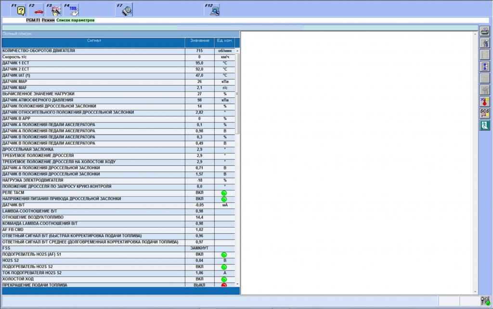This screenshot has height=309, width=493.
Task: Click the parameter list scroll-up arrow
Action: tap(237, 51)
